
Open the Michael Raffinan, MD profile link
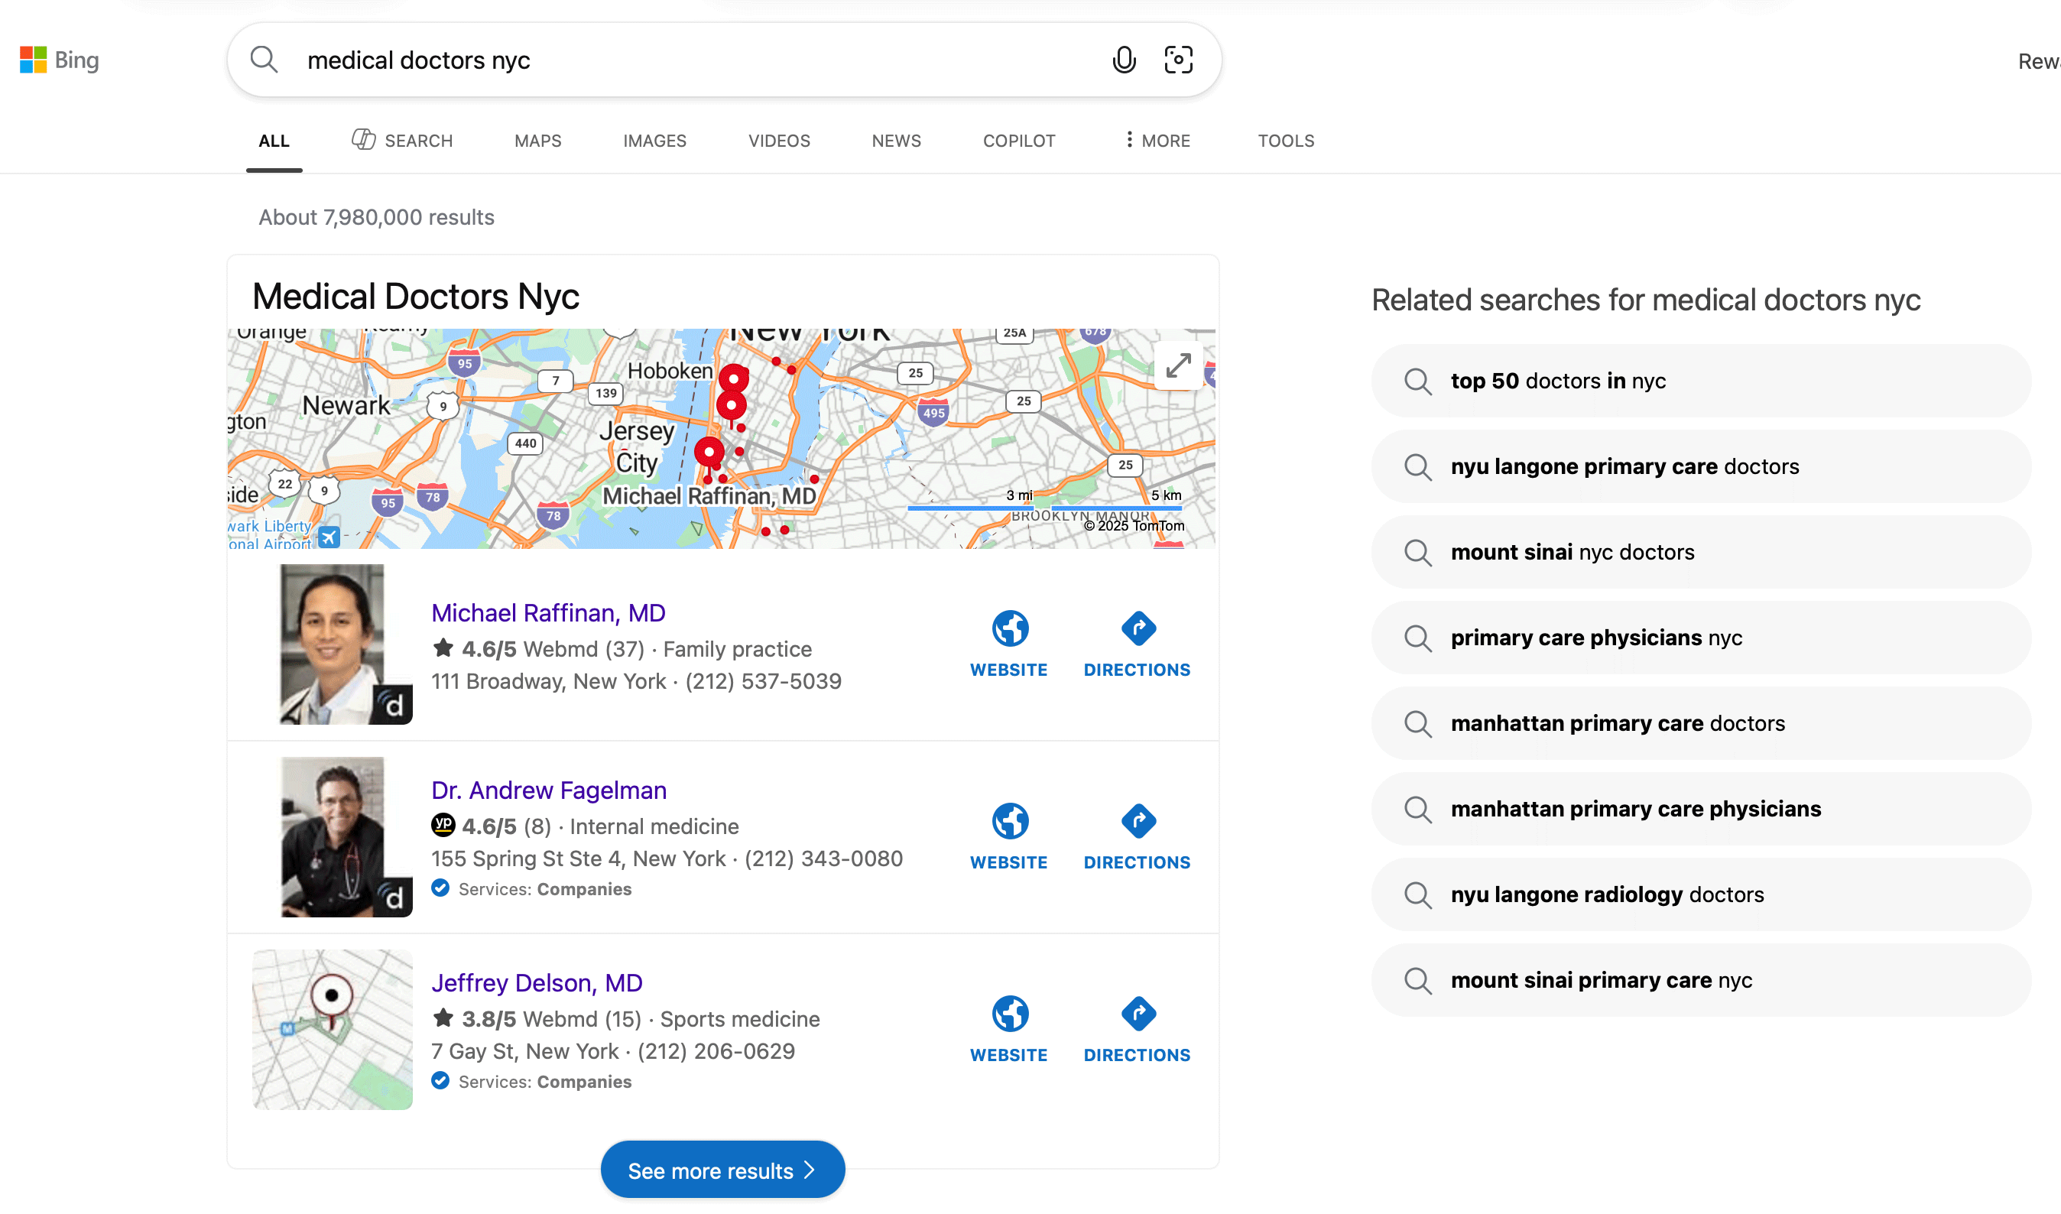coord(547,612)
